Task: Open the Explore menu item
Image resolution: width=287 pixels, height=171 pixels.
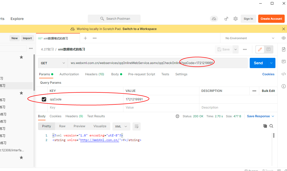Action: coord(17,19)
